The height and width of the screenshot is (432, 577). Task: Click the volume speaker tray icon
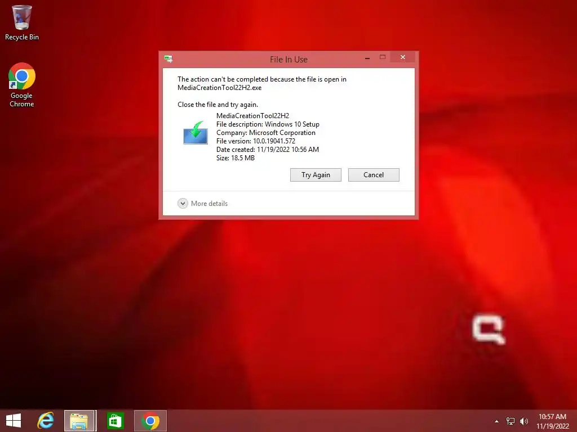523,421
